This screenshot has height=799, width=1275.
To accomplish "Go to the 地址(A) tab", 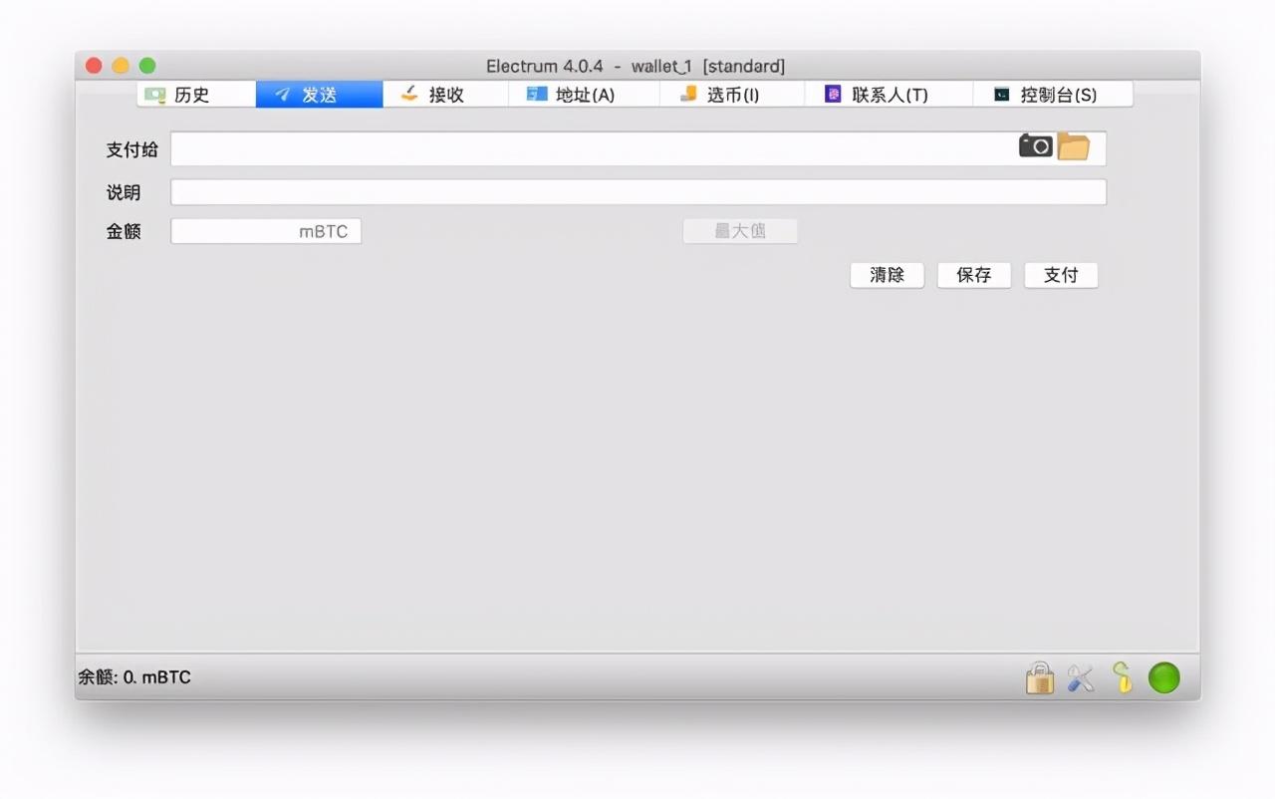I will 584,95.
